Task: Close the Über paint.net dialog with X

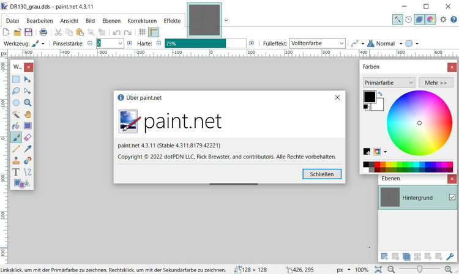Action: 337,97
